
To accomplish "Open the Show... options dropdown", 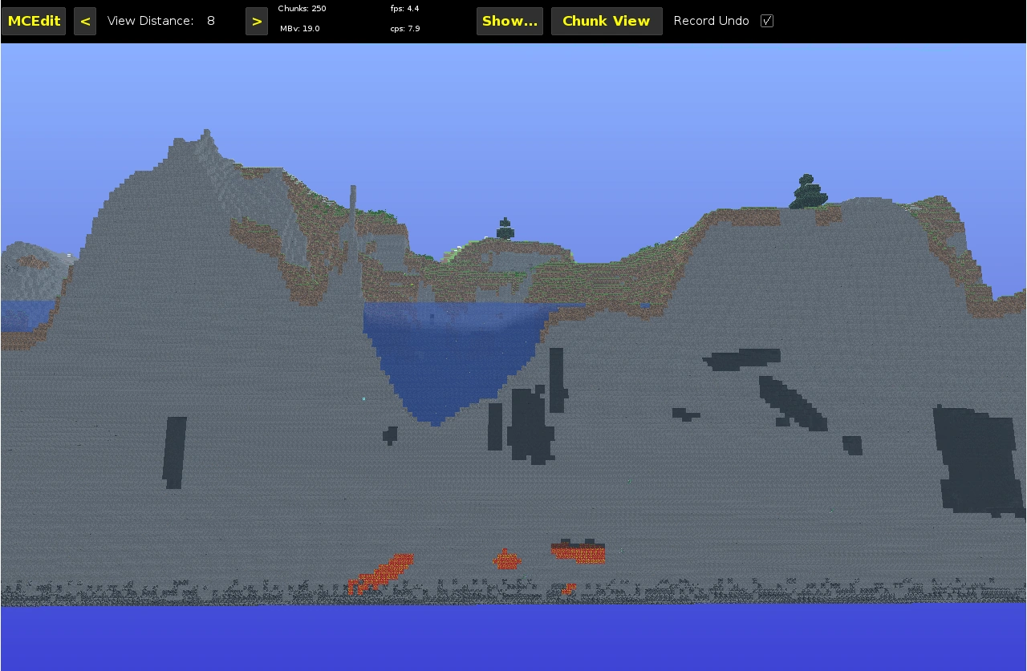I will [509, 22].
